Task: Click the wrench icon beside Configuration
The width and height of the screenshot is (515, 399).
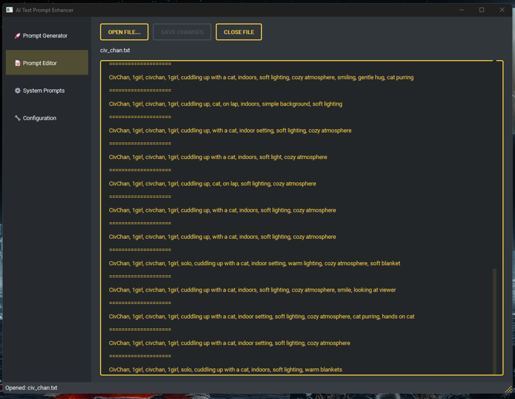Action: (x=17, y=118)
